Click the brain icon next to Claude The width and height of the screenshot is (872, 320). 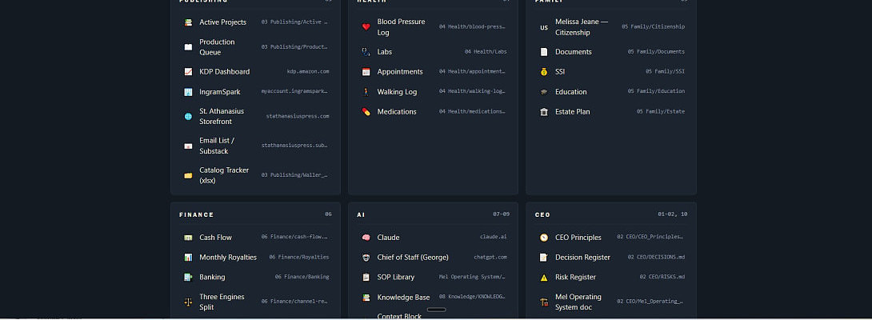click(366, 238)
